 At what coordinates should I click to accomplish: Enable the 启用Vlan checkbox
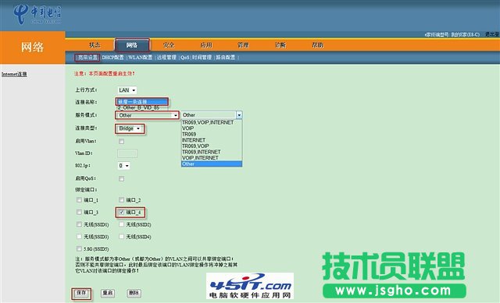(122, 141)
